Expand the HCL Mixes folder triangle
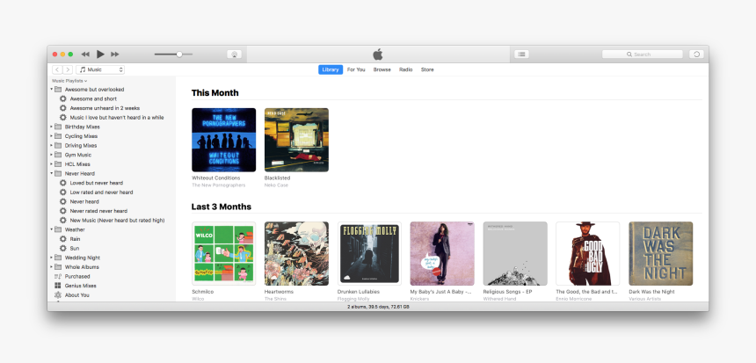The image size is (756, 363). (x=52, y=163)
